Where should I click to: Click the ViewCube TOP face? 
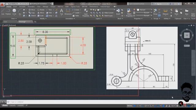(187, 35)
